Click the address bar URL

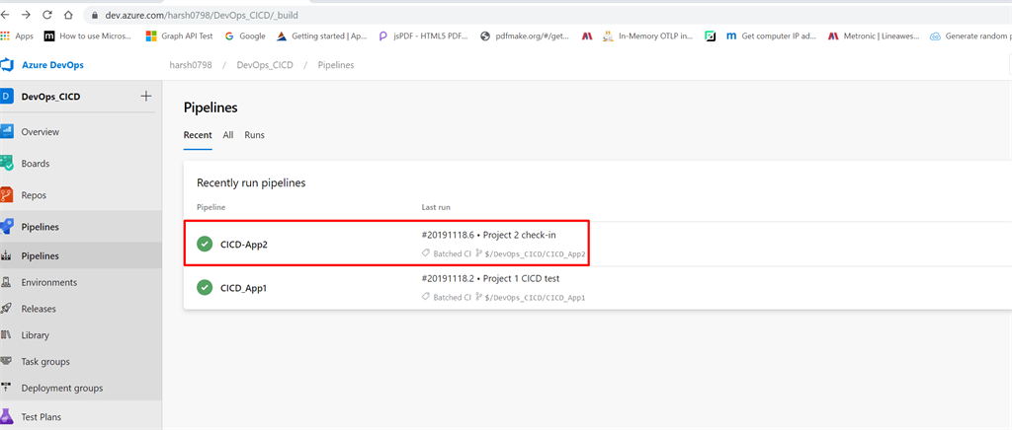[202, 14]
